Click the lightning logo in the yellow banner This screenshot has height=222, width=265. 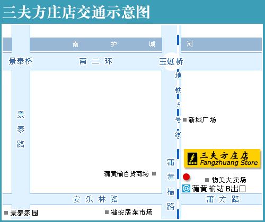tap(192, 159)
